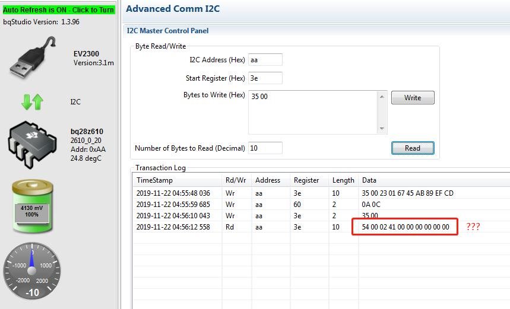Click the Register column header
The image size is (510, 309).
[309, 180]
